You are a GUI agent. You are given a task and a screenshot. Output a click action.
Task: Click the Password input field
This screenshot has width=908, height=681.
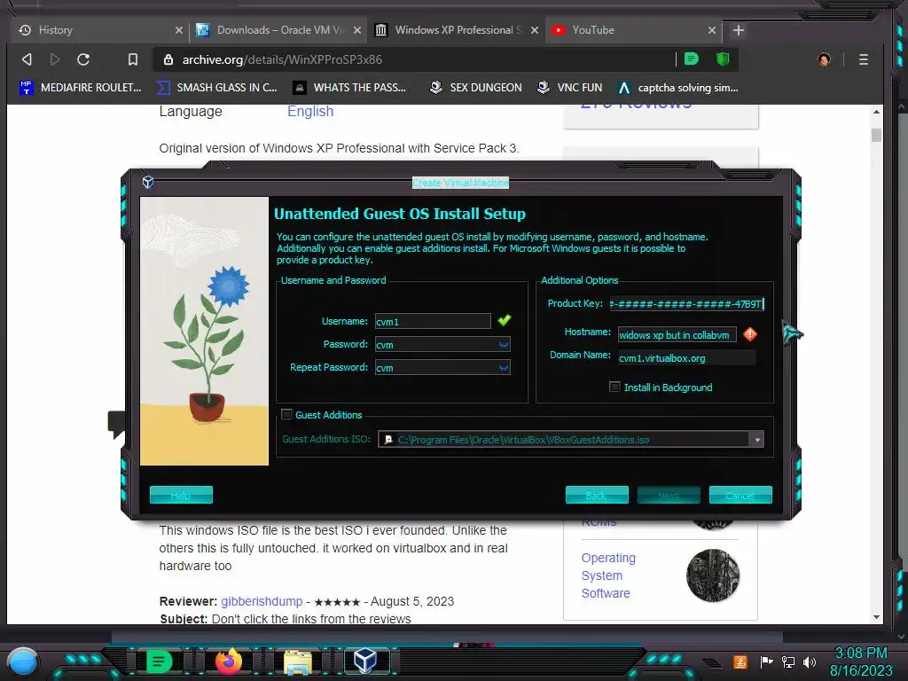click(x=442, y=345)
